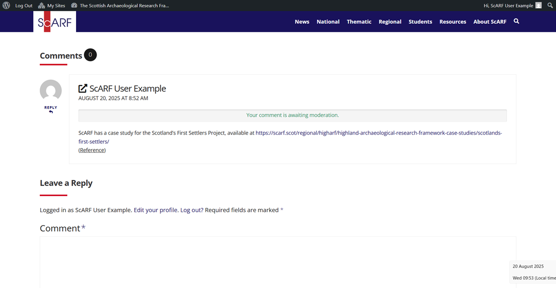Click the WordPress logo in the admin bar
The height and width of the screenshot is (288, 556).
(x=5, y=5)
